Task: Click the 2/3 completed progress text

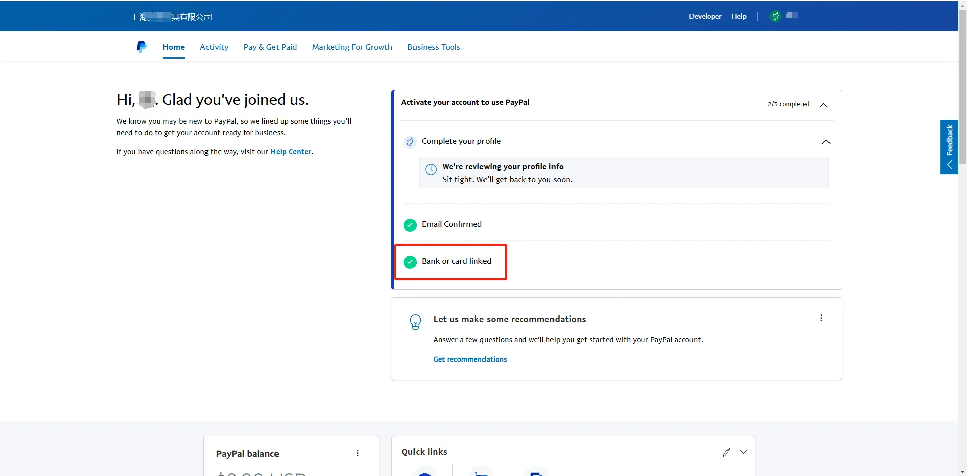Action: click(789, 104)
